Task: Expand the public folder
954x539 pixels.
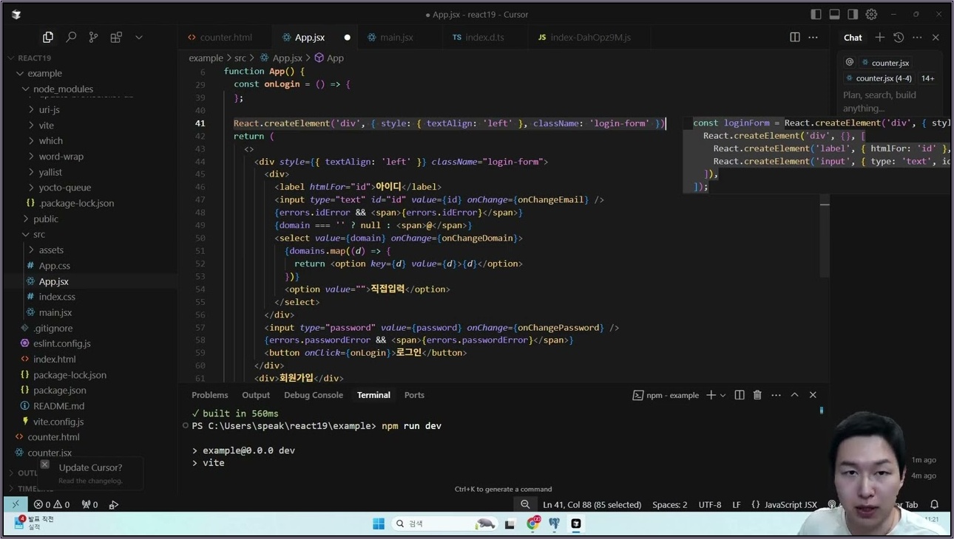Action: (x=45, y=219)
